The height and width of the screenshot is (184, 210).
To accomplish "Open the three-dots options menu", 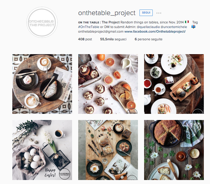I will tap(159, 13).
